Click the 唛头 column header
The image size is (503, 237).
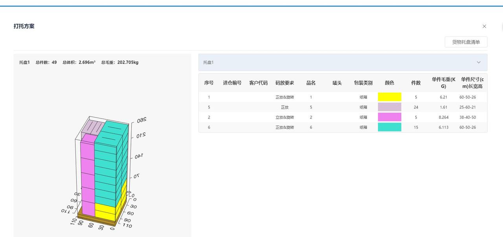coord(337,82)
